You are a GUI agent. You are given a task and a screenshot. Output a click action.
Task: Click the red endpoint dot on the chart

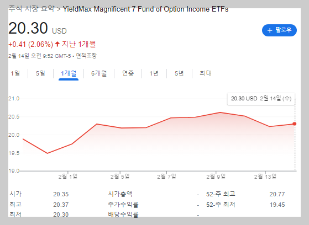click(x=295, y=124)
